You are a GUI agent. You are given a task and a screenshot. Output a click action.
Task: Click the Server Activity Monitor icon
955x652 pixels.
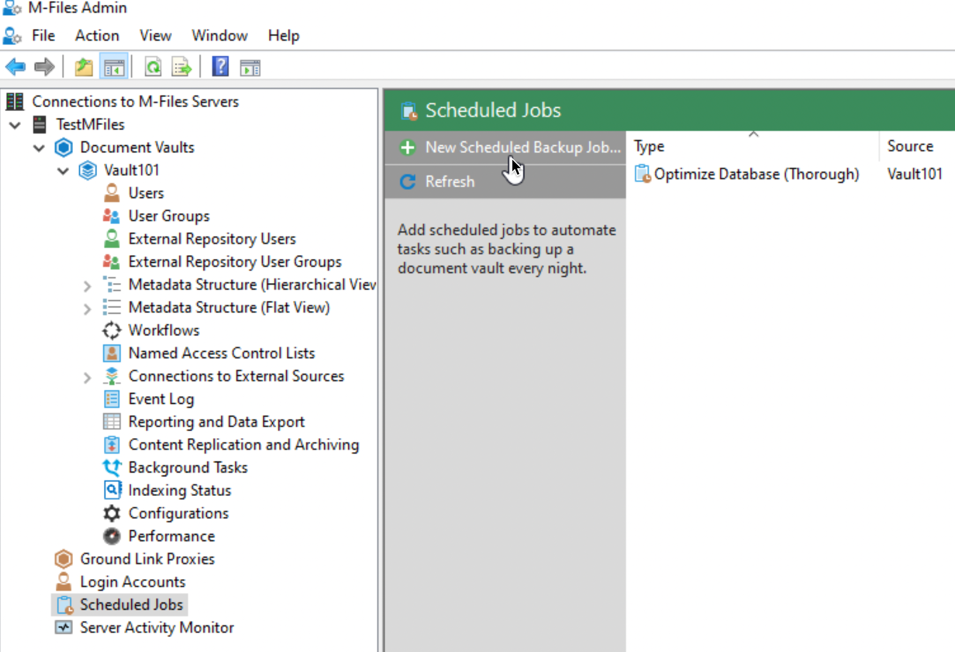(x=63, y=627)
